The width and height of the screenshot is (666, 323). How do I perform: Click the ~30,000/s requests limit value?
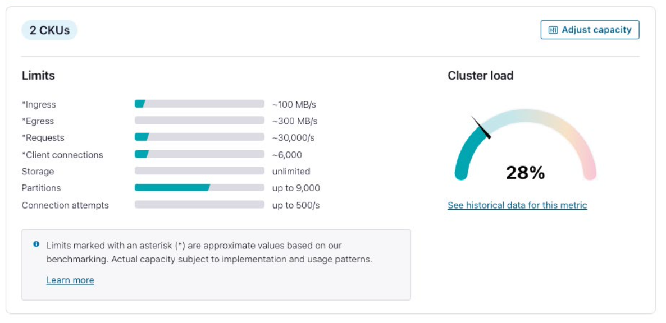tap(293, 138)
